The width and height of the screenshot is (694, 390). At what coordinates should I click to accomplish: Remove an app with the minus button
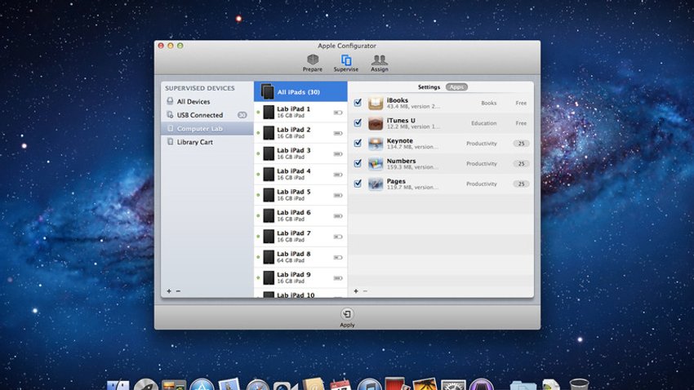[365, 291]
